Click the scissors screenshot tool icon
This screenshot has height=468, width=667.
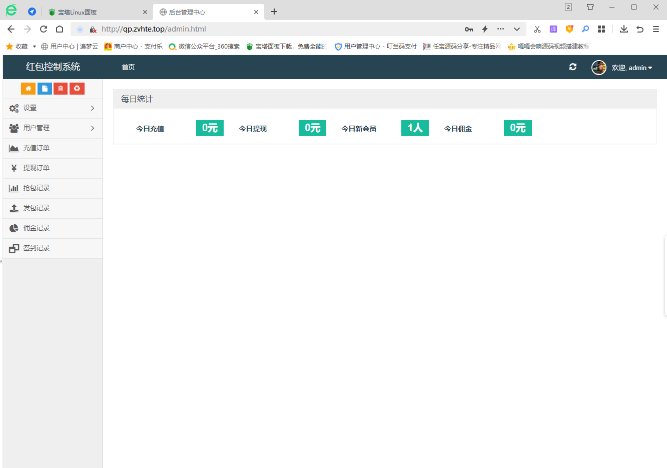(537, 29)
